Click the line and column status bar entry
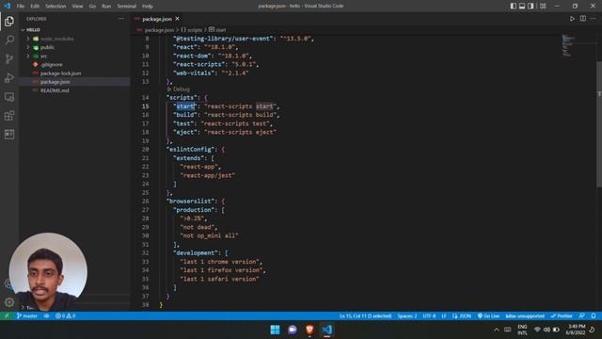602x339 pixels. (365, 316)
